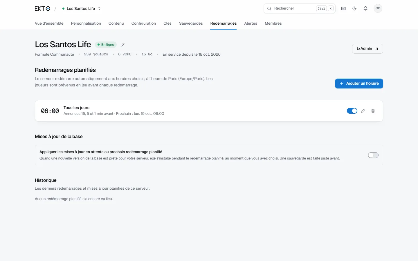Edit server name pencil icon

tap(122, 45)
